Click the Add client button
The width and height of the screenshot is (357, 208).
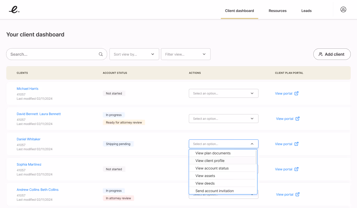[x=332, y=54]
